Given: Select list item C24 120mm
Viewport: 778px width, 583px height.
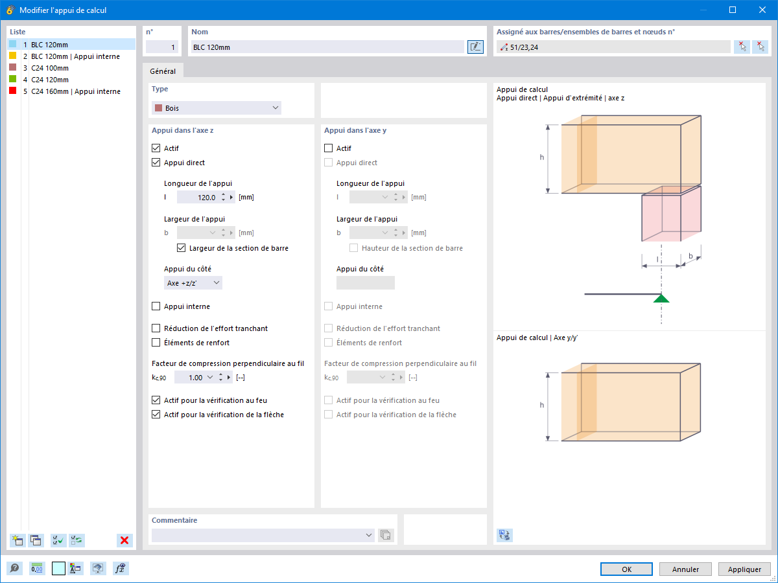Looking at the screenshot, I should tap(71, 80).
